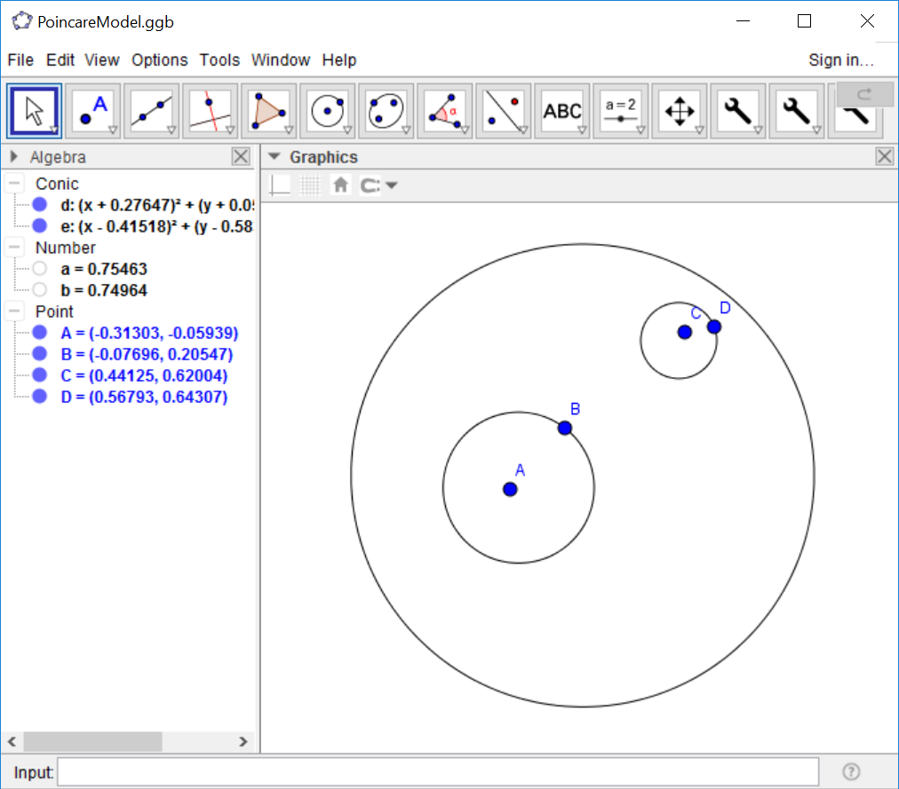Select the Line tool

coord(150,110)
